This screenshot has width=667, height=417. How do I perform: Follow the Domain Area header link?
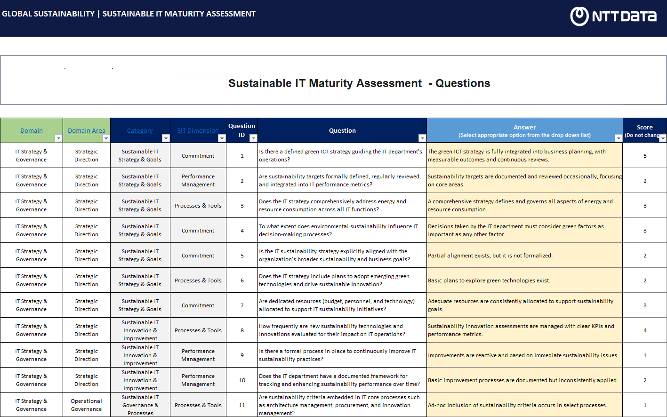(87, 131)
